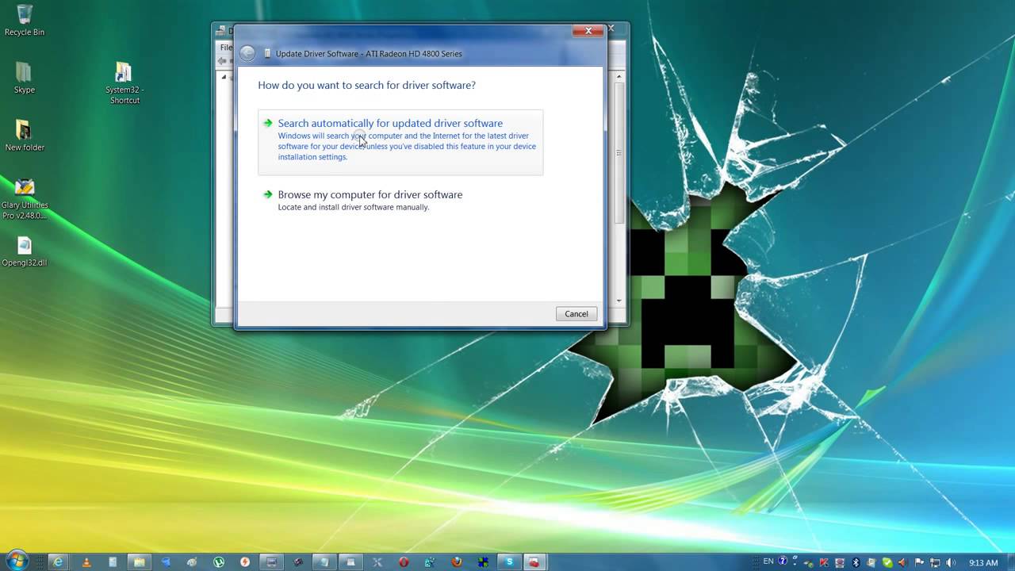Select the Opengl32.dll file icon

[x=25, y=251]
